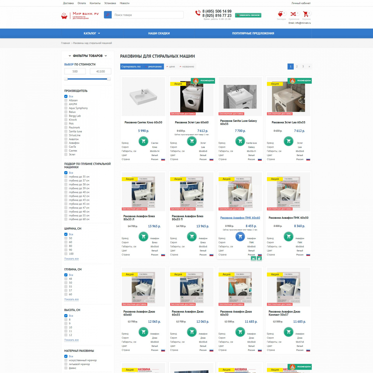Click the phone handset icon
Image resolution: width=373 pixels, height=373 pixels.
coord(198,13)
